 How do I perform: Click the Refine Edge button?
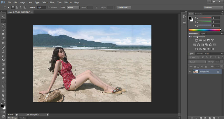tap(123, 7)
